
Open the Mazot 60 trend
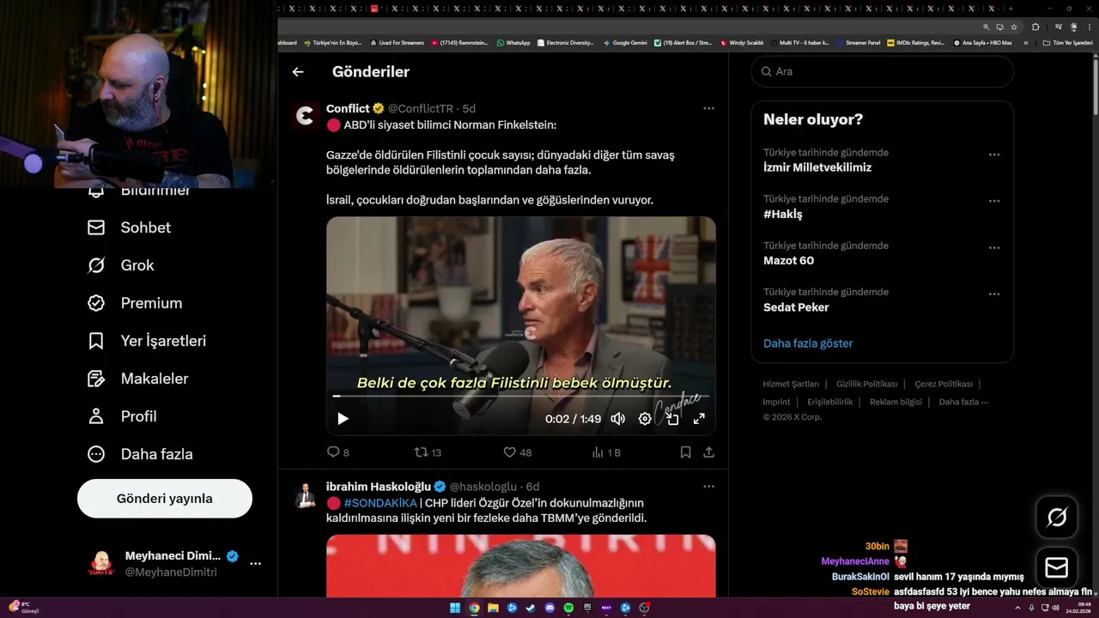[x=788, y=260]
